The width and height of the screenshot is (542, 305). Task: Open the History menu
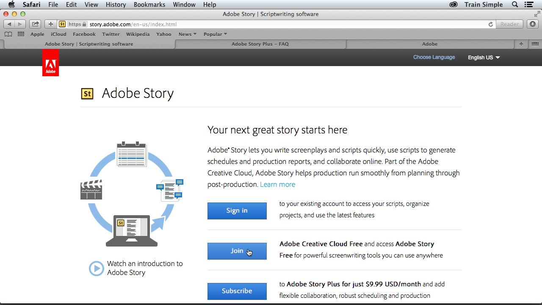116,5
